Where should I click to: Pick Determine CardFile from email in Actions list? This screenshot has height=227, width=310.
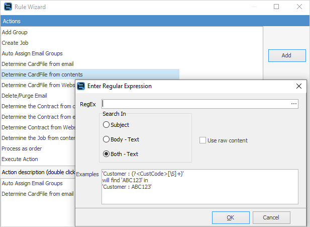pyautogui.click(x=38, y=64)
